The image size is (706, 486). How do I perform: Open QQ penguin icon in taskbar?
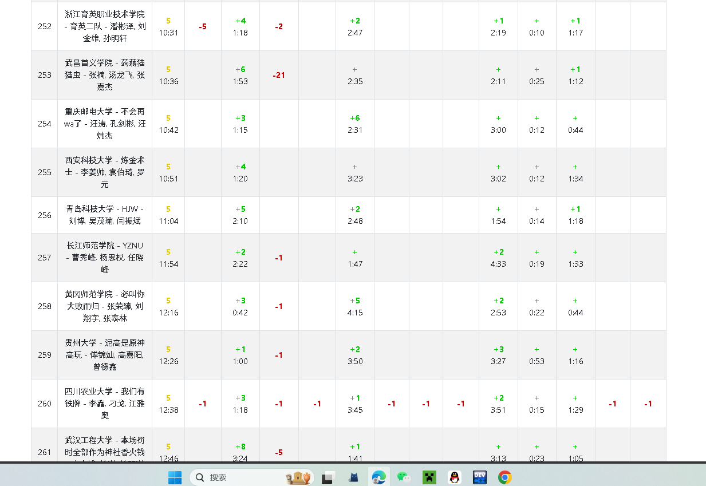click(x=455, y=477)
